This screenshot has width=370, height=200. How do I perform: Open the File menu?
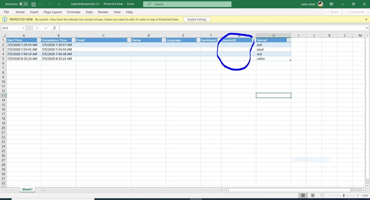(x=6, y=12)
